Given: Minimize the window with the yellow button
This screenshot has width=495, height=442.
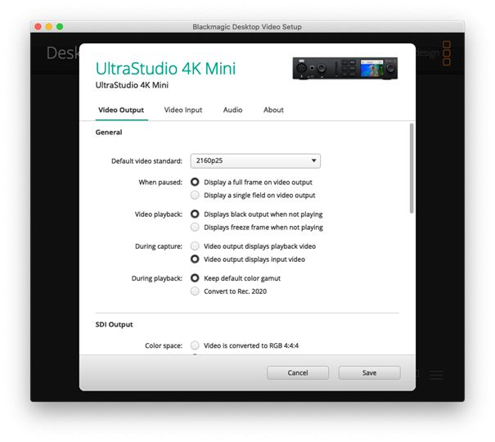Looking at the screenshot, I should [49, 27].
